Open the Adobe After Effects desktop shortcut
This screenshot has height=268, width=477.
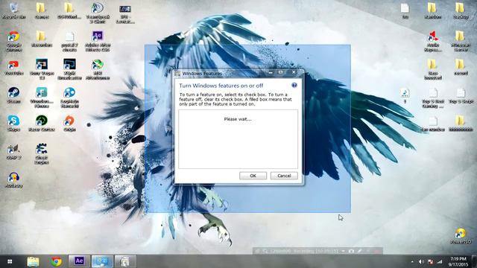tap(98, 41)
